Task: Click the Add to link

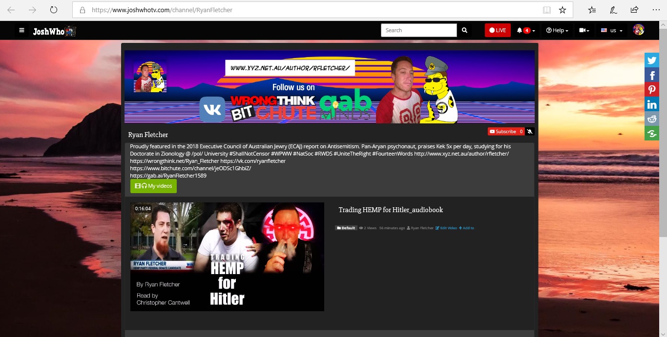Action: (x=466, y=228)
